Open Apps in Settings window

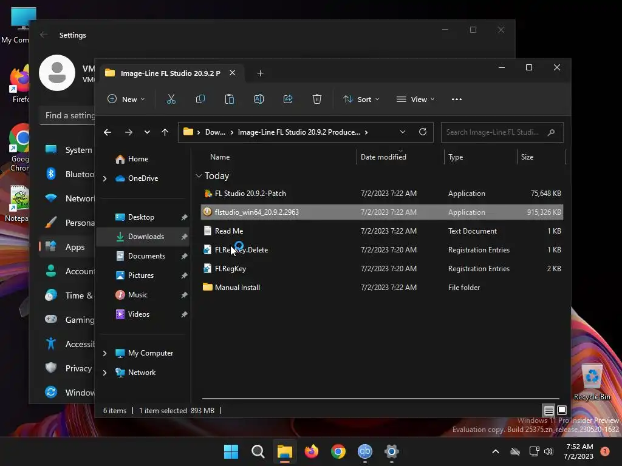[x=67, y=247]
